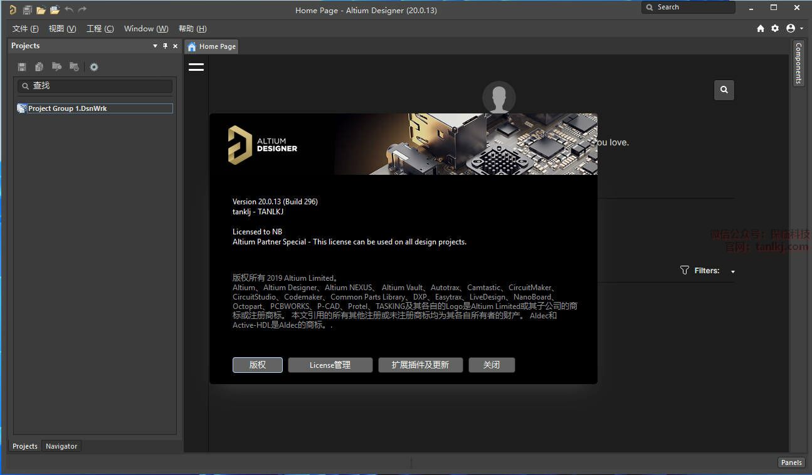
Task: Open Preferences via the top-right gear icon
Action: pyautogui.click(x=775, y=28)
